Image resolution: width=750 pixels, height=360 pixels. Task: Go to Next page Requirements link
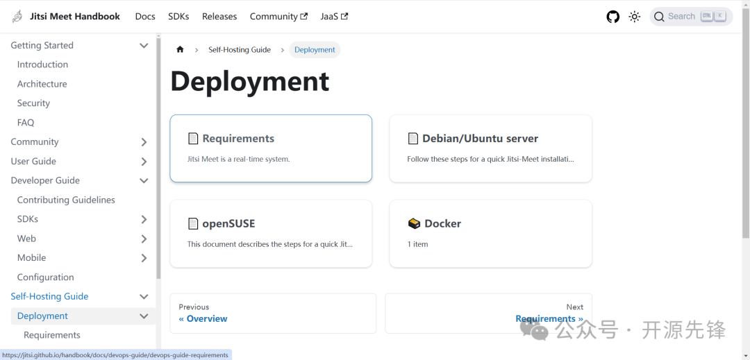[549, 318]
